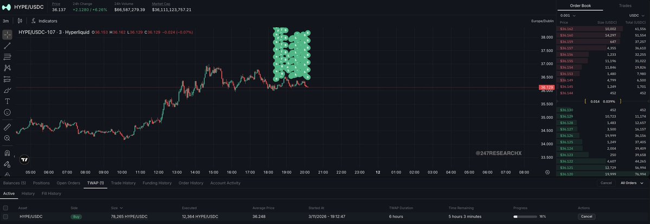Open the Order History tab

(191, 183)
